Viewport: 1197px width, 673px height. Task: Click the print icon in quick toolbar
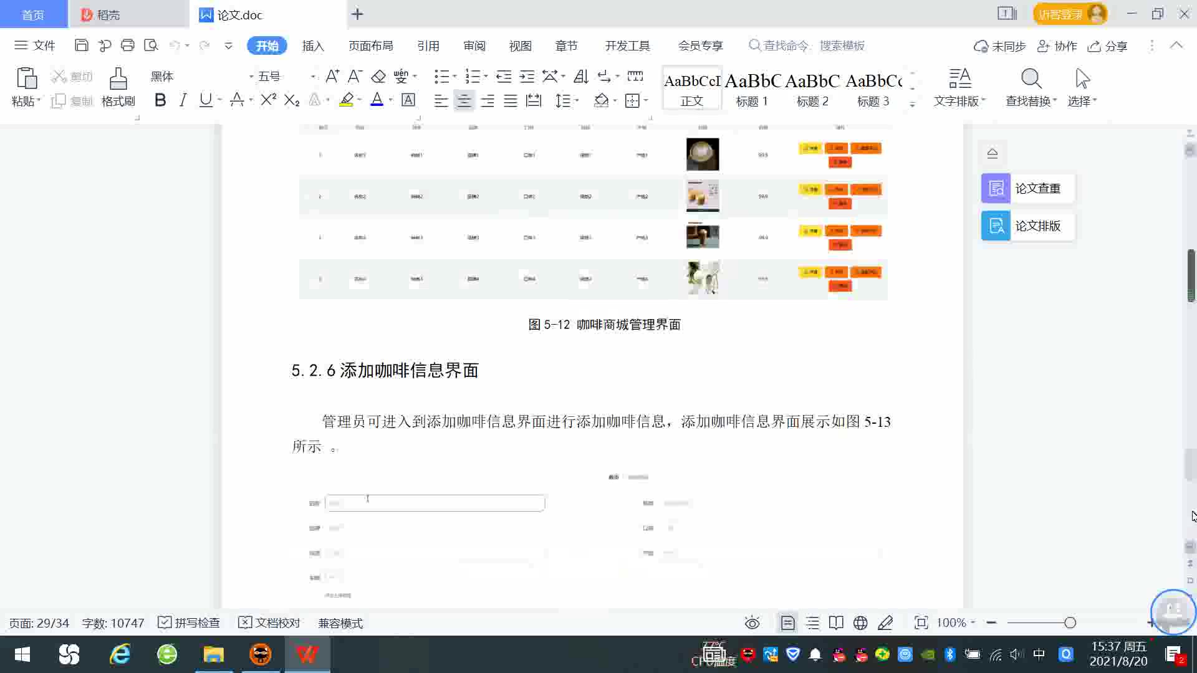(128, 45)
